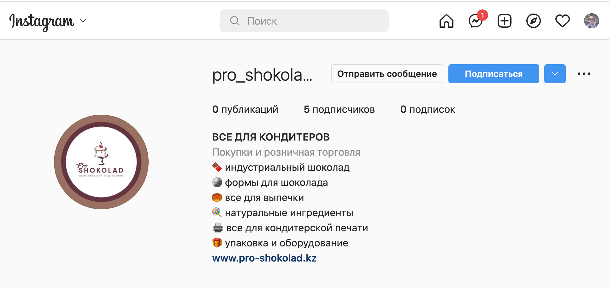Image resolution: width=609 pixels, height=288 pixels.
Task: View activity via heart icon
Action: [x=562, y=21]
